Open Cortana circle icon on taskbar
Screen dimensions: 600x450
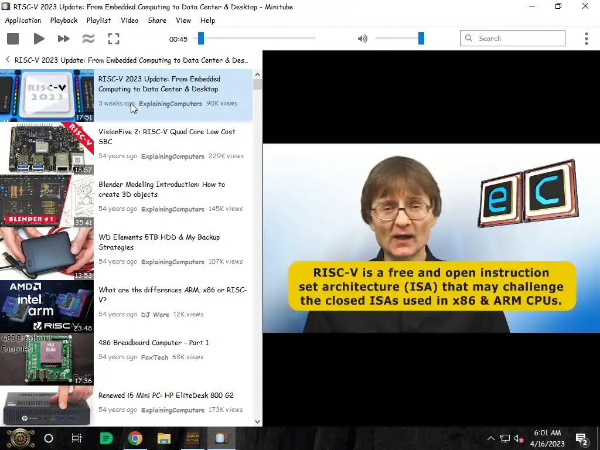49,438
